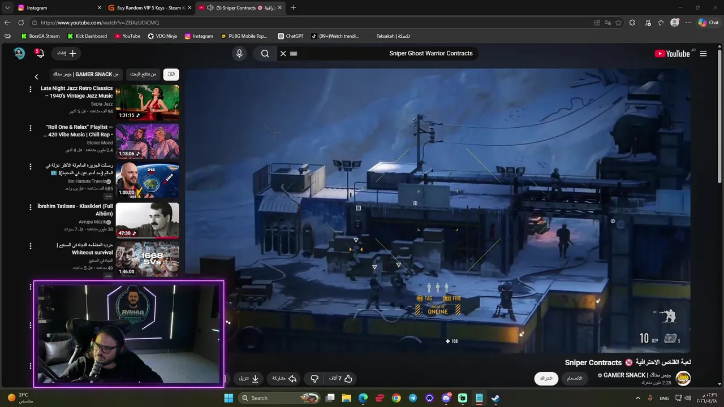Viewport: 724px width, 407px height.
Task: Open more options for Whiteout survival video
Action: [31, 246]
